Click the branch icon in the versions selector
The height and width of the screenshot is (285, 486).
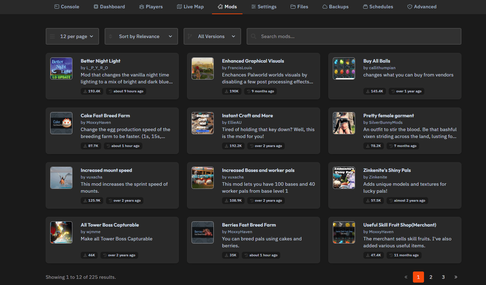pos(190,36)
